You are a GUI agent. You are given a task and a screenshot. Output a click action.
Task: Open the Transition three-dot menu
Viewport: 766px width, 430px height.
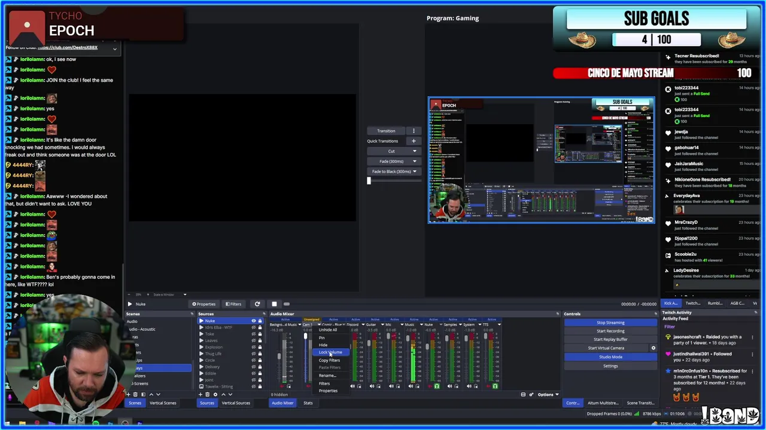[414, 131]
